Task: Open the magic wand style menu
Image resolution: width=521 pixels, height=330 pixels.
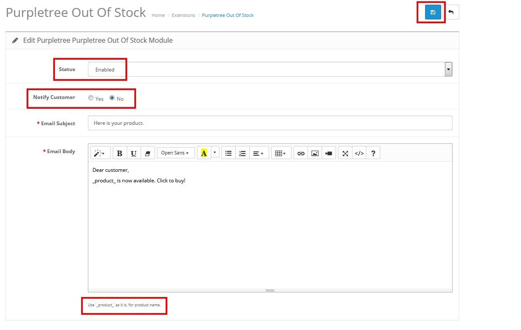Action: click(x=101, y=153)
